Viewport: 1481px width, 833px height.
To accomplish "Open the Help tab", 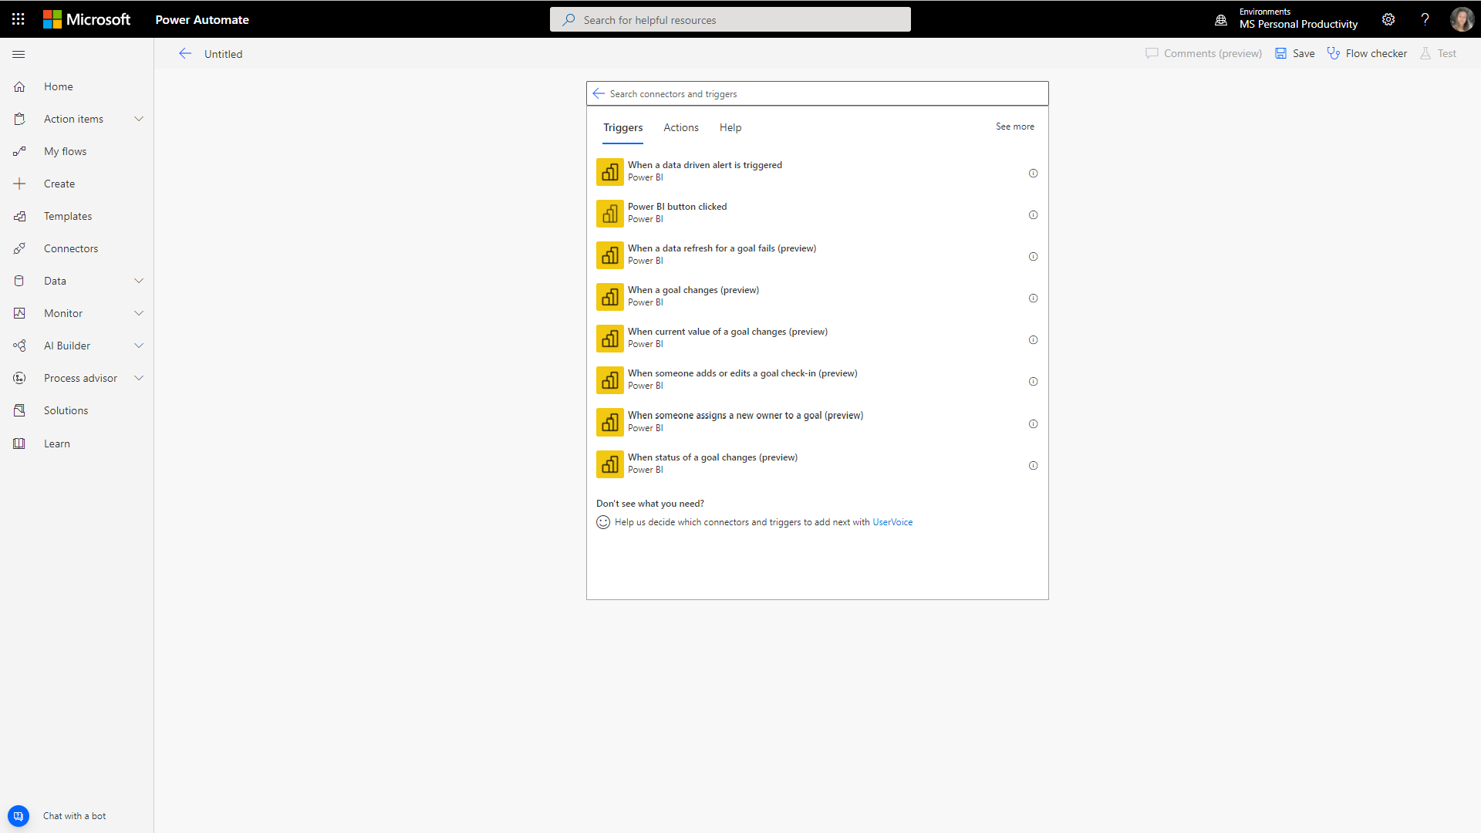I will [x=729, y=127].
